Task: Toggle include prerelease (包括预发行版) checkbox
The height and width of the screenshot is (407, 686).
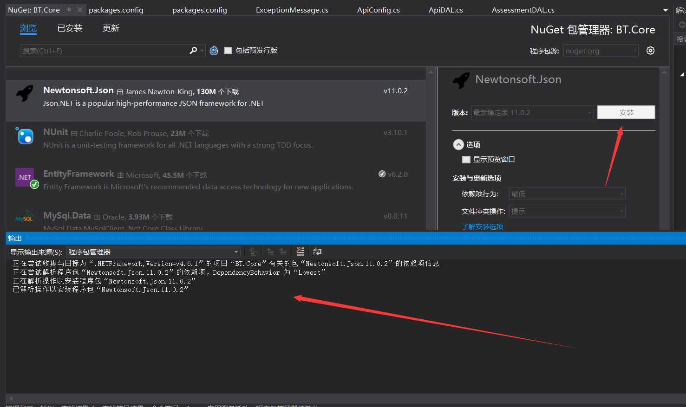Action: (228, 51)
